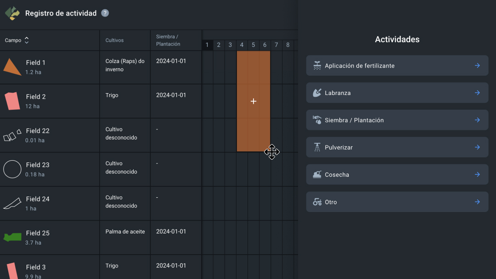Select Aplicación de fertilizante activity
This screenshot has height=279, width=496.
click(397, 66)
